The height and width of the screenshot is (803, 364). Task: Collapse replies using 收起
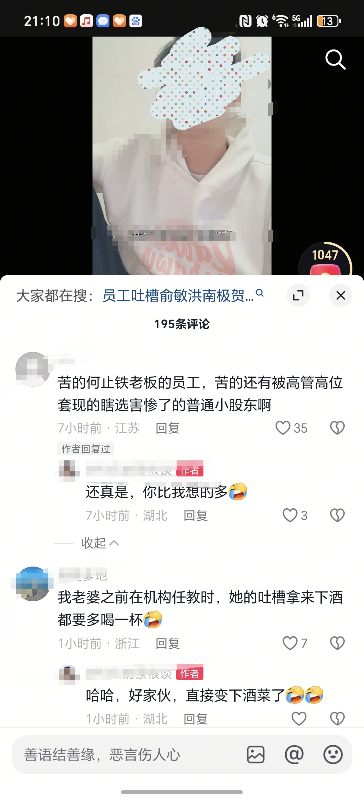[x=100, y=543]
